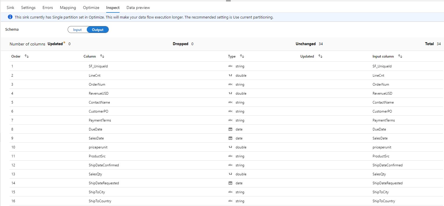Click the string type icon for ShipDateConfirmed
Viewport: 444px width, 206px height.
coord(230,165)
